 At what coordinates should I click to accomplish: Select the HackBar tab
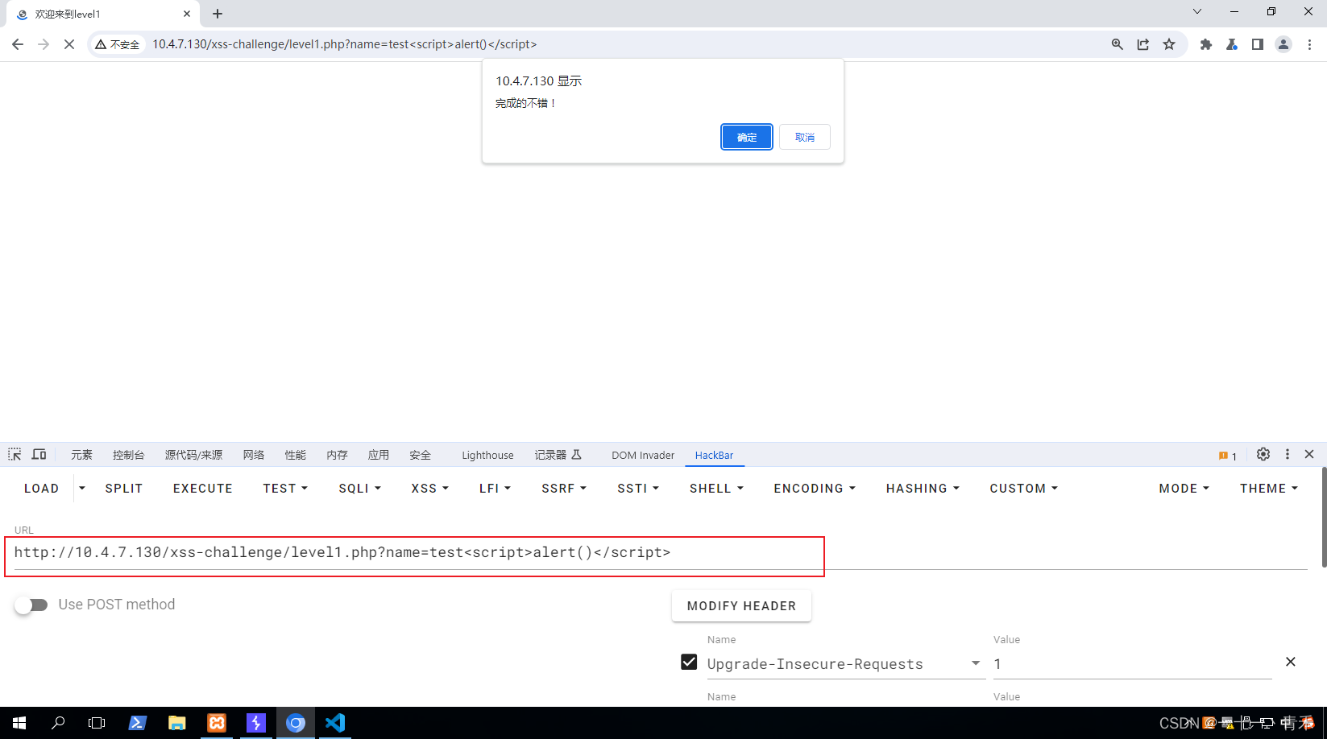(x=714, y=455)
